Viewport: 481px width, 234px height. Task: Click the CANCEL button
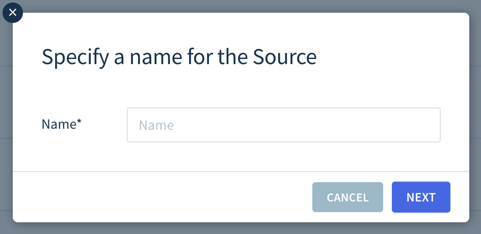tap(348, 197)
